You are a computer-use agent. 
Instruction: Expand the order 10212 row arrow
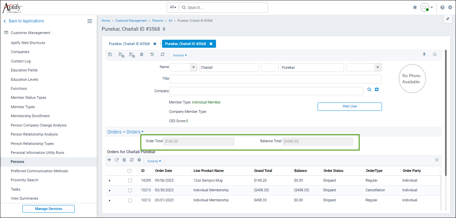tap(110, 201)
